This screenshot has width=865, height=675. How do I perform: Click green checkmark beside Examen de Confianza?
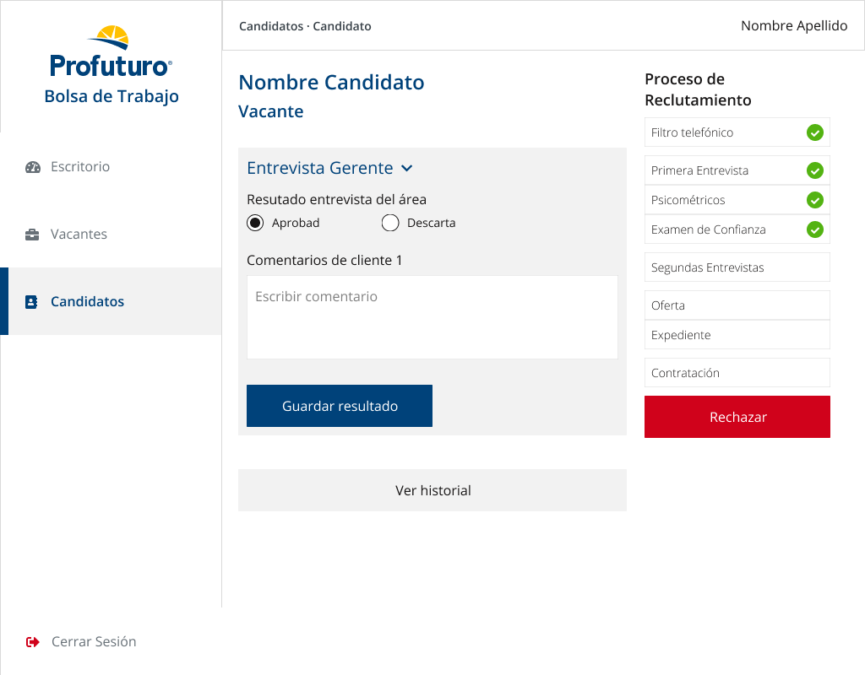(x=814, y=229)
